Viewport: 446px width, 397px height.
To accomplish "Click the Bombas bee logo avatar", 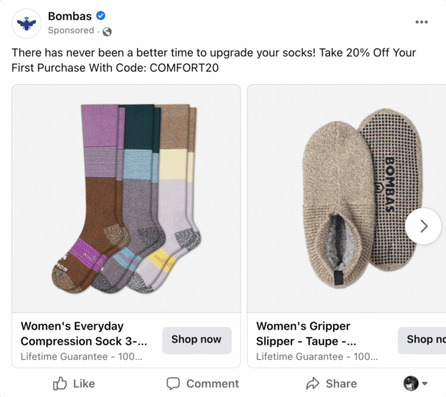I will click(x=27, y=24).
